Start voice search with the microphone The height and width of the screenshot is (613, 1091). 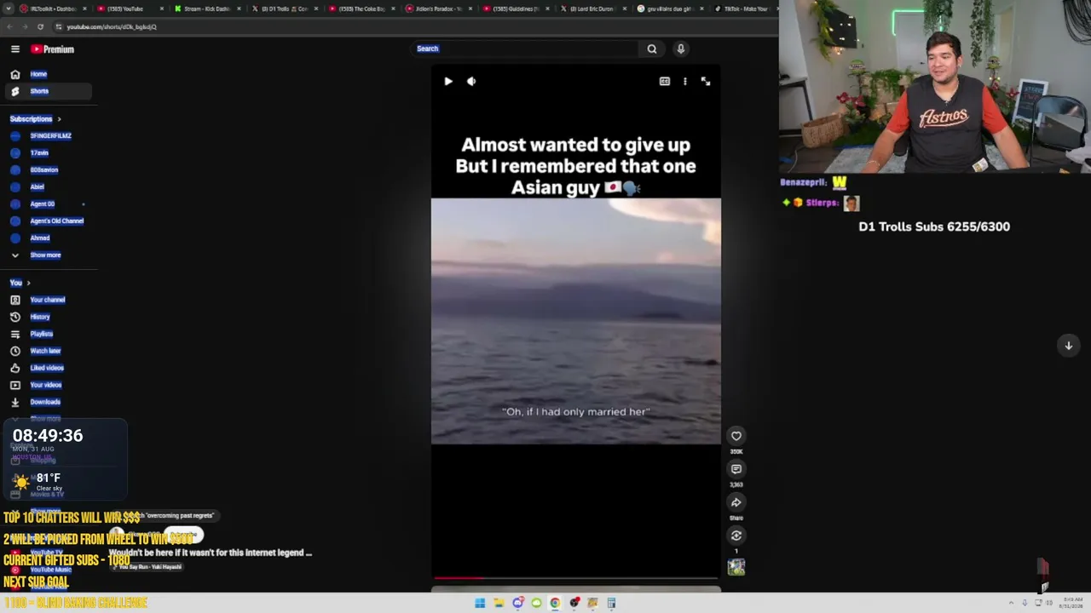tap(680, 49)
